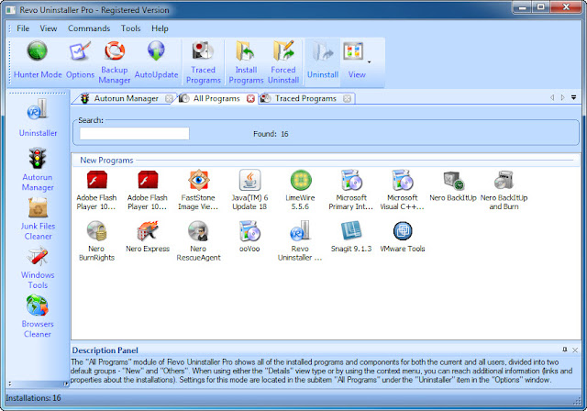
Task: Start Forced Uninstall tool
Action: 283,62
